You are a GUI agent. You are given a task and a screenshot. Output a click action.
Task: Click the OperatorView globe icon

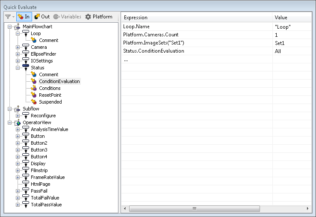coord(18,122)
